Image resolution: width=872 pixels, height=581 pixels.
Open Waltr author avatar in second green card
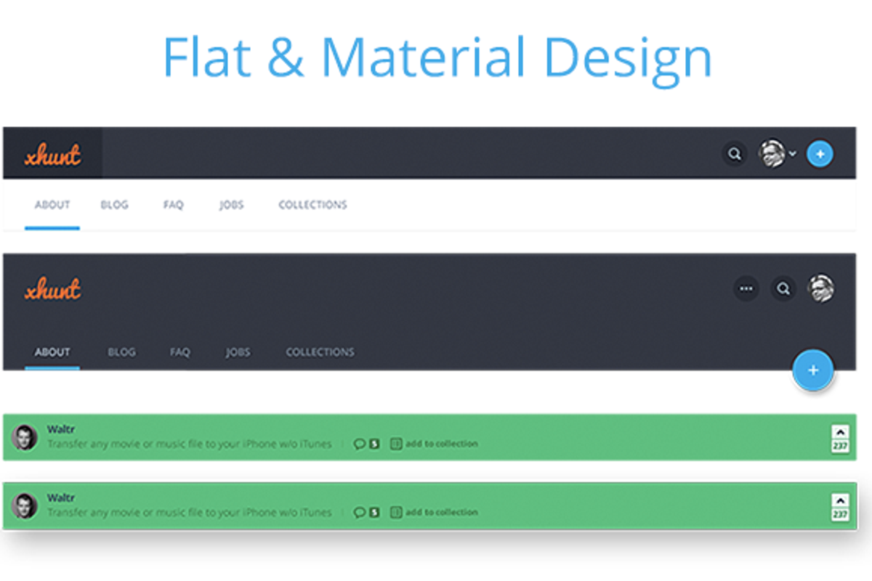coord(24,505)
